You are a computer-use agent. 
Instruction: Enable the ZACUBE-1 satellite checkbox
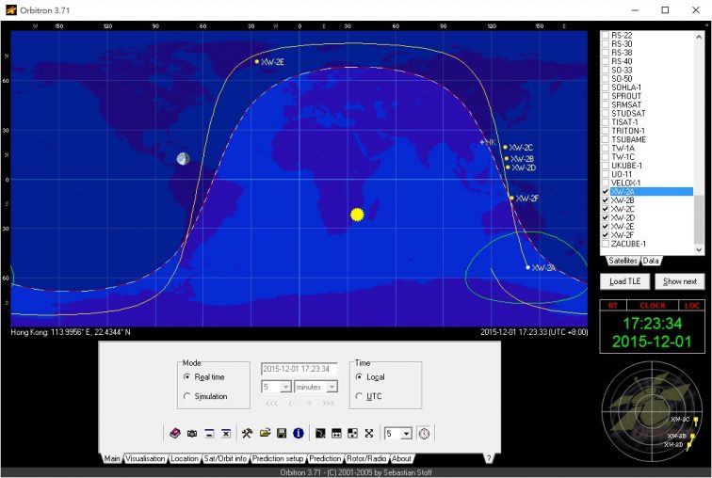[x=606, y=244]
